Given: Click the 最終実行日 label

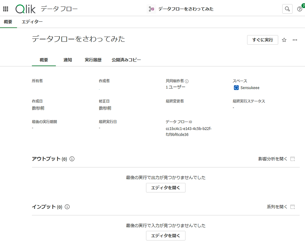Looking at the screenshot, I should tap(108, 122).
